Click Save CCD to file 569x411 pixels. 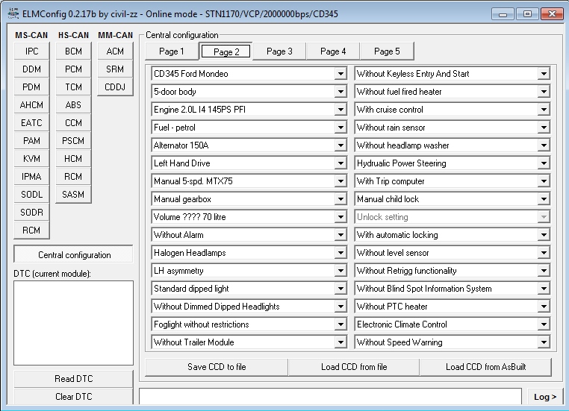[x=216, y=367]
